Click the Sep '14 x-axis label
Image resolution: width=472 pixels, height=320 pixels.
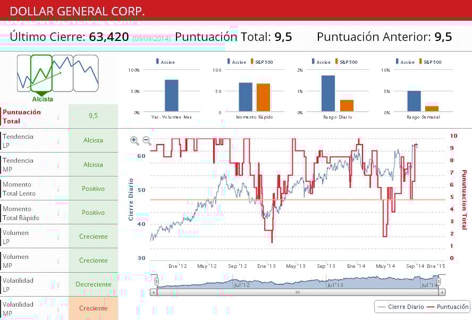415,266
